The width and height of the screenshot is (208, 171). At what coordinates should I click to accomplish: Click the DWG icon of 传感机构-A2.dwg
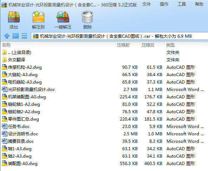pos(5,67)
